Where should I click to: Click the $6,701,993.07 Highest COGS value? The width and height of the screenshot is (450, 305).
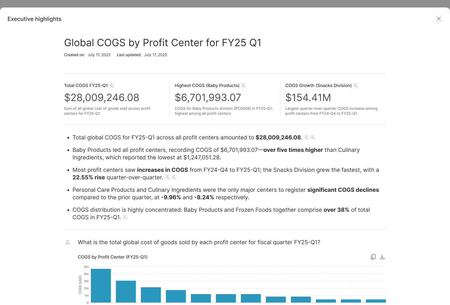[x=208, y=98]
